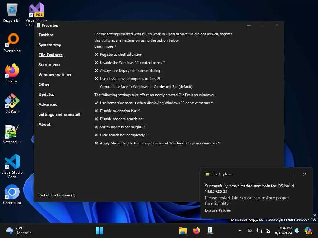Open Settings and uninstall section
The width and height of the screenshot is (318, 238).
[59, 114]
